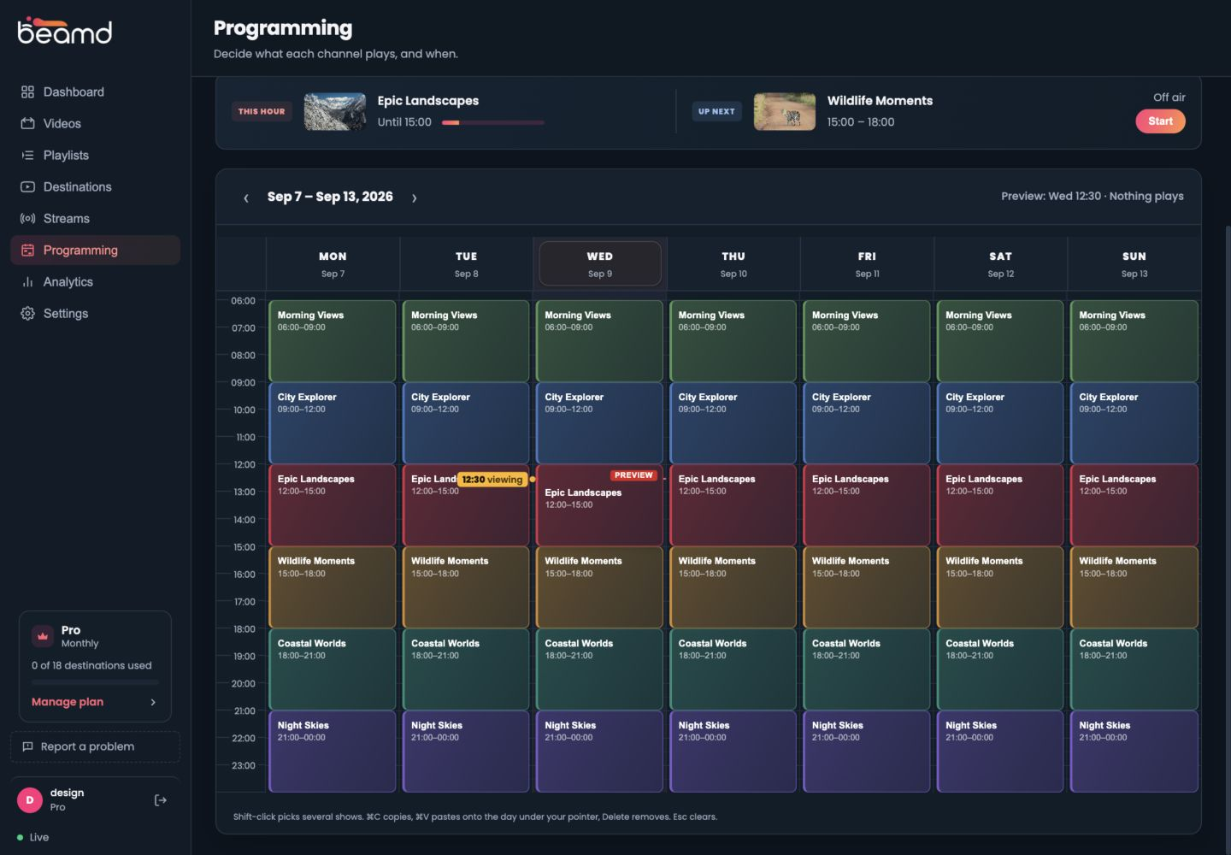
Task: Click the PREVIEW badge on Wednesday
Action: pos(633,475)
